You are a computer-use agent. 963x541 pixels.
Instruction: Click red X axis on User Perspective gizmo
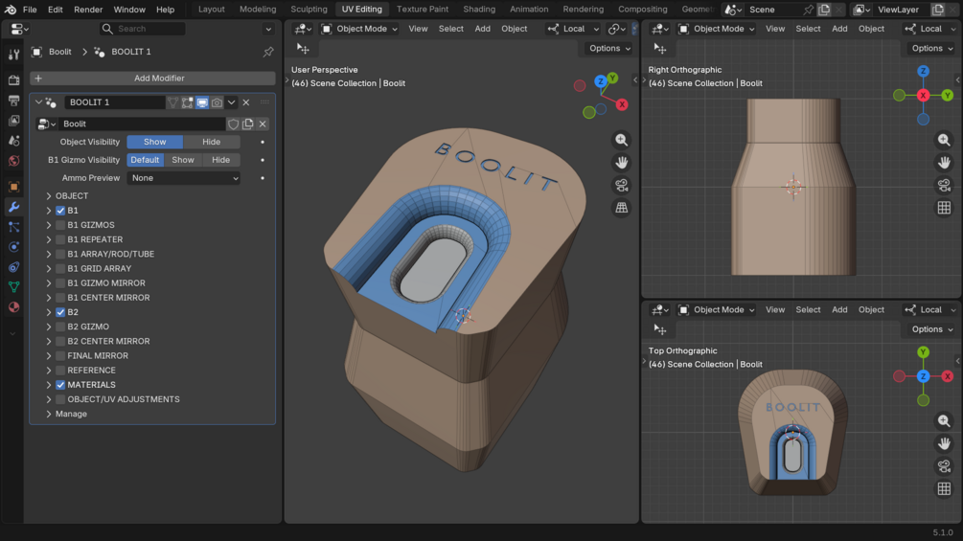pyautogui.click(x=622, y=105)
